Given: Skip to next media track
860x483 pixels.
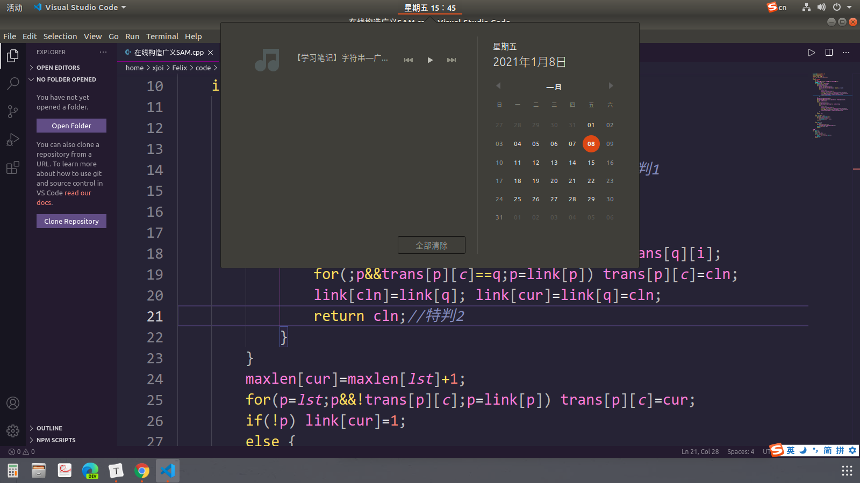Looking at the screenshot, I should tap(451, 60).
